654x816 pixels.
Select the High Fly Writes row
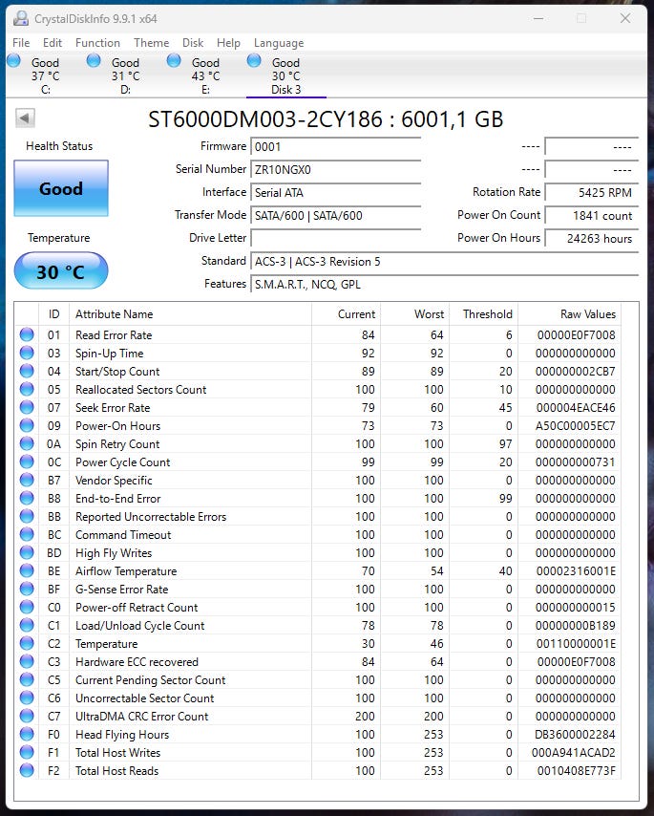coord(318,552)
